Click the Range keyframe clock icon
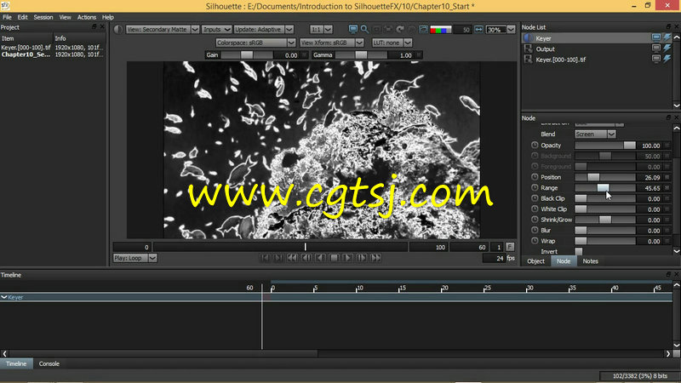 click(535, 187)
